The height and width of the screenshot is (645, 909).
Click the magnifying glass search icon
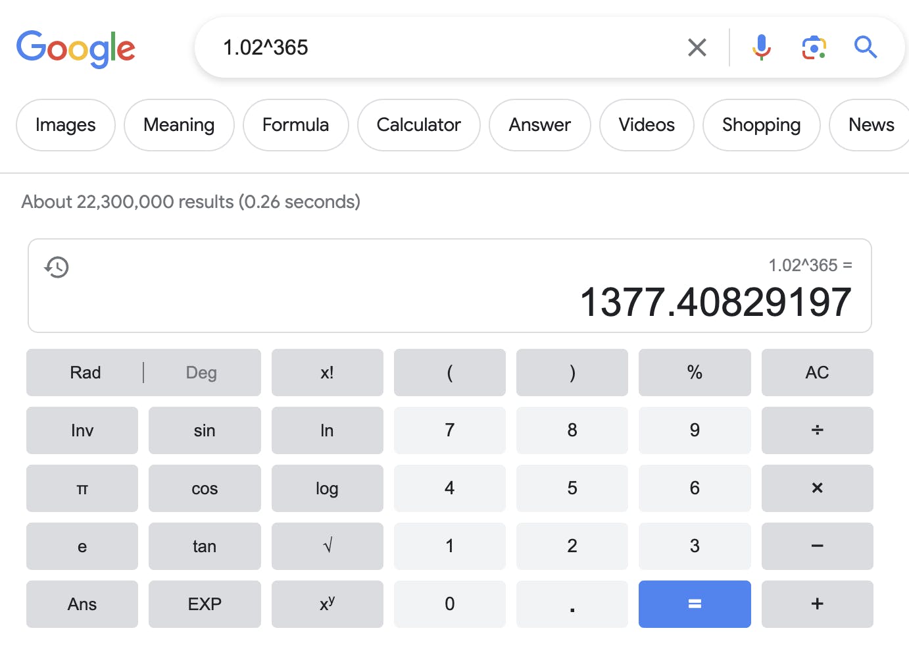coord(866,47)
